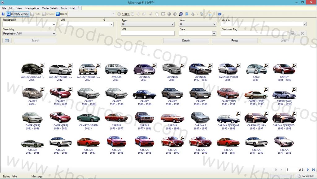Click the Load button
This screenshot has width=317, height=179.
point(284,41)
